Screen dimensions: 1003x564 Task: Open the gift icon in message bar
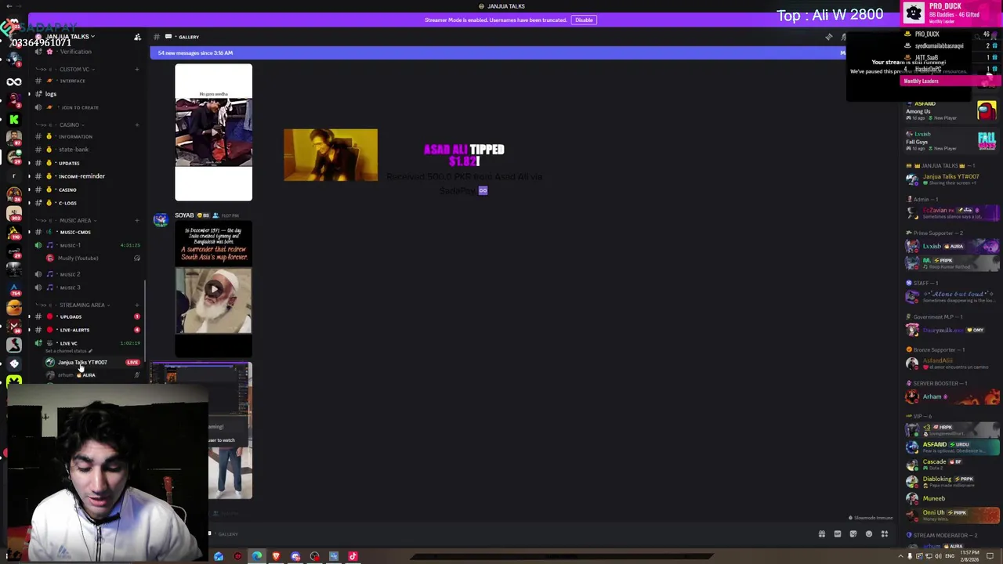coord(822,534)
